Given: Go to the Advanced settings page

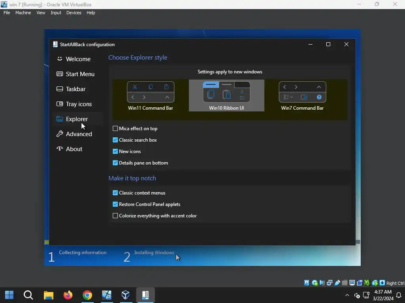Looking at the screenshot, I should coord(78,134).
